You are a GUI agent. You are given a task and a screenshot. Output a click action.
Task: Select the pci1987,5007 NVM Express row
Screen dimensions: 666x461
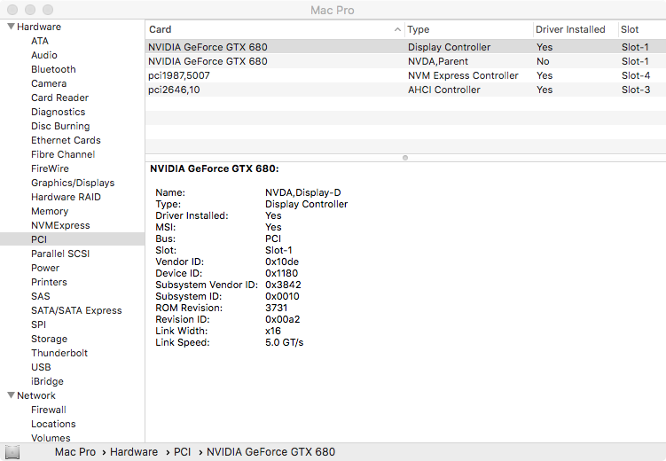[x=405, y=75]
